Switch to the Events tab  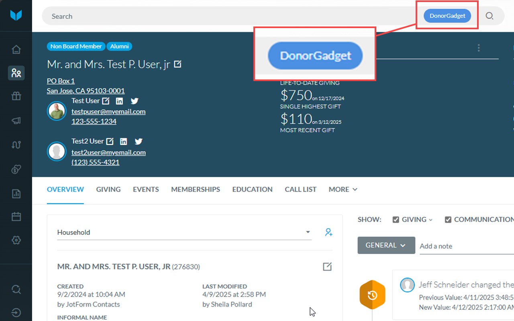146,189
